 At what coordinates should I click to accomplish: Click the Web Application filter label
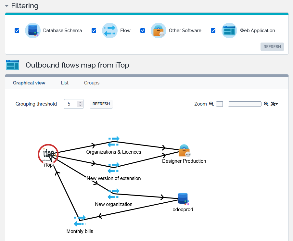[257, 31]
